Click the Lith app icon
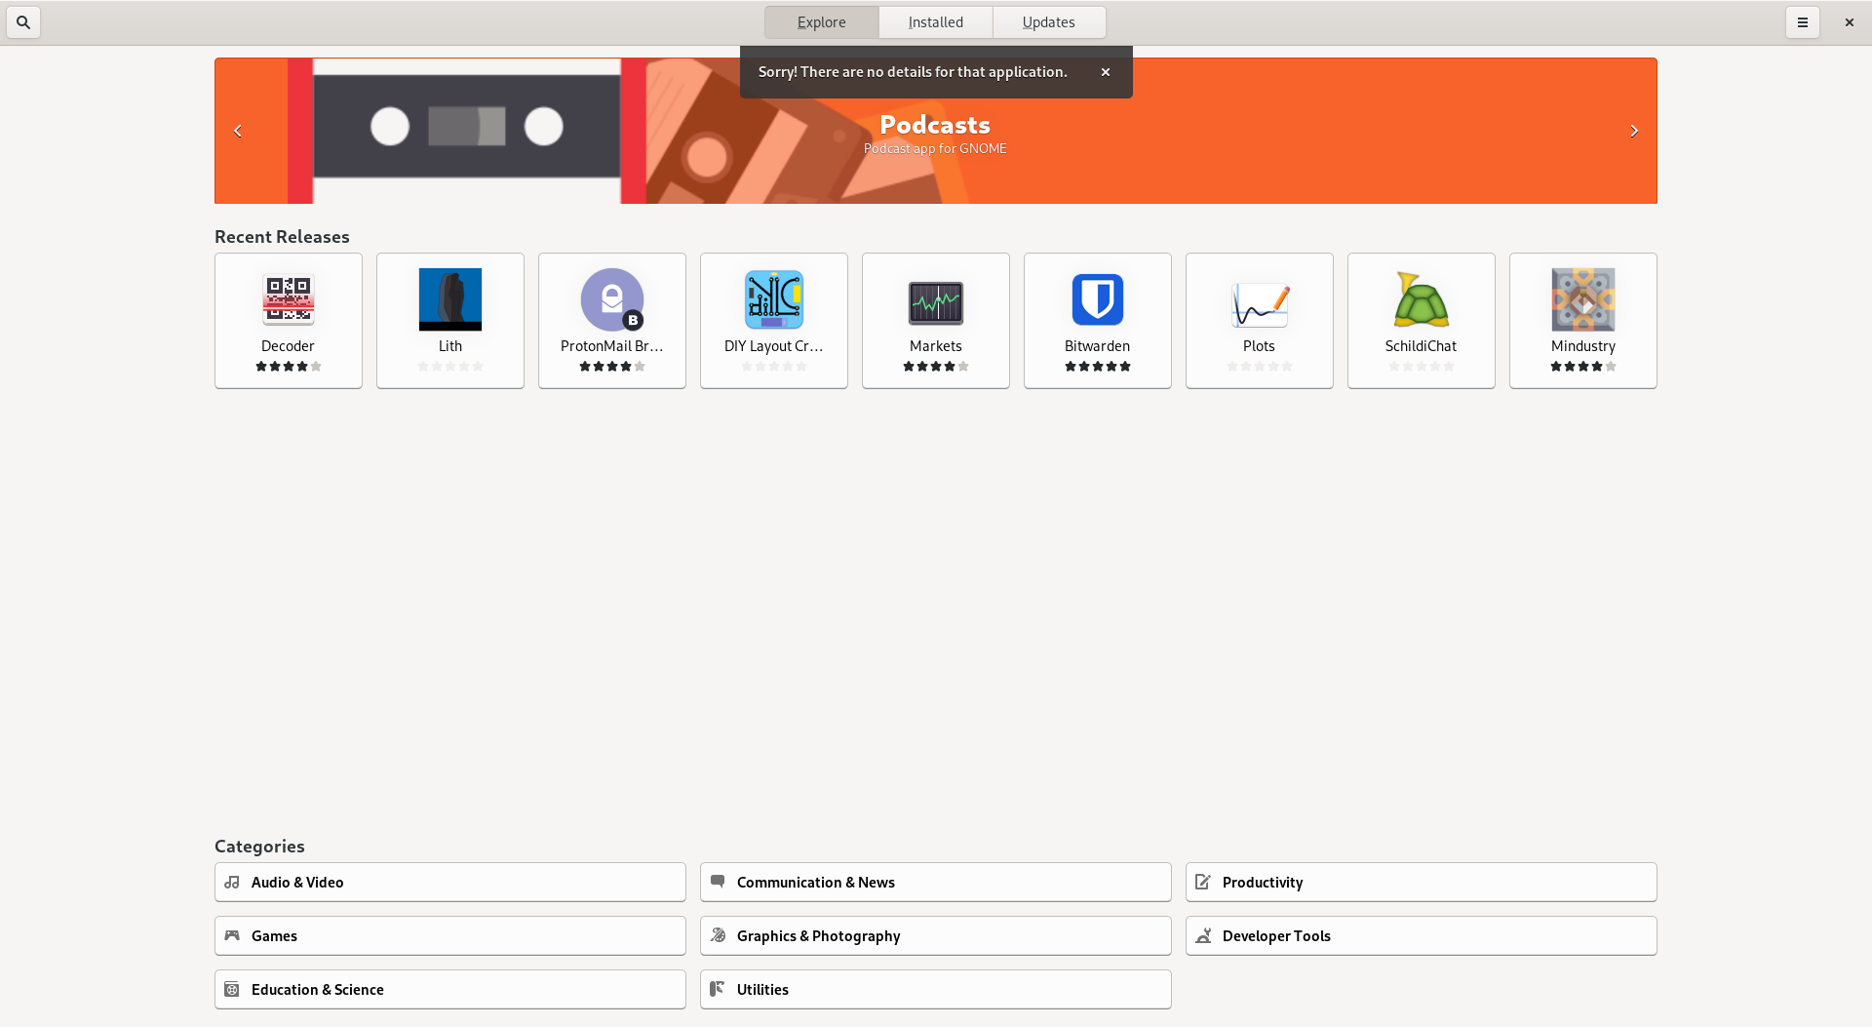This screenshot has width=1872, height=1027. click(x=450, y=299)
